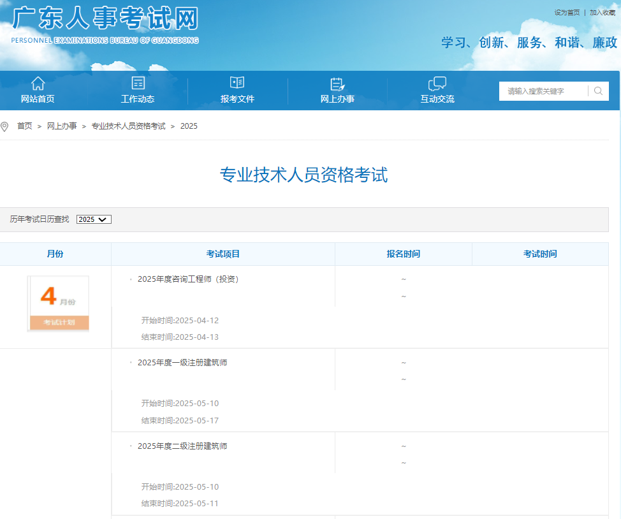Click the list icon above 工作动态
This screenshot has height=519, width=621.
138,83
